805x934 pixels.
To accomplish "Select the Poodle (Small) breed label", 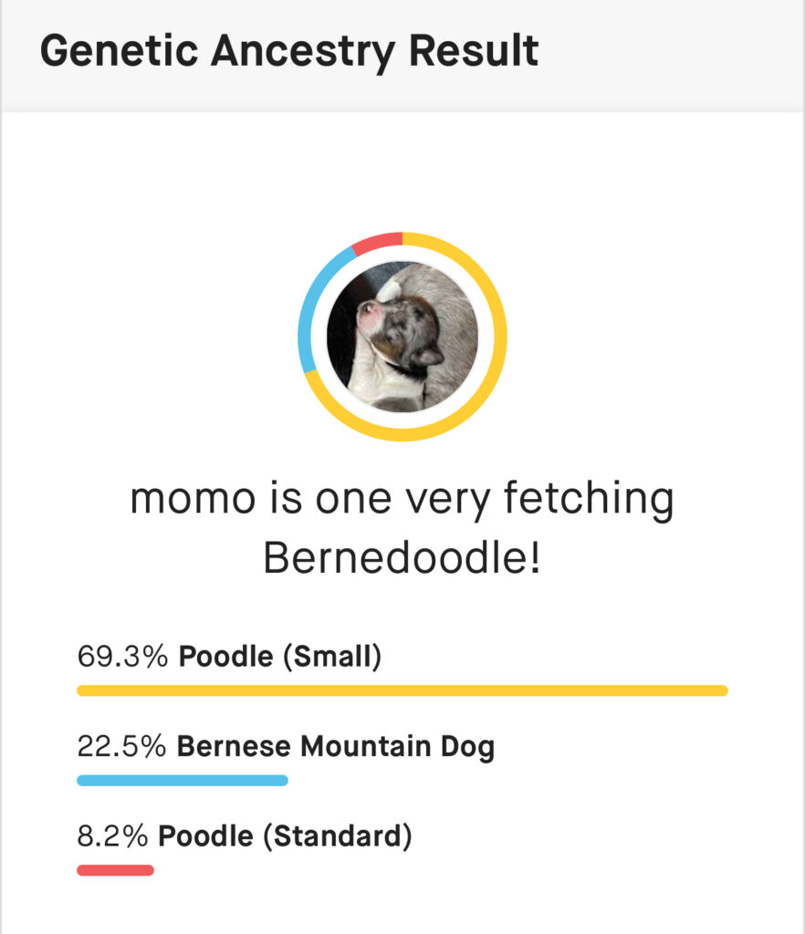I will [x=279, y=656].
